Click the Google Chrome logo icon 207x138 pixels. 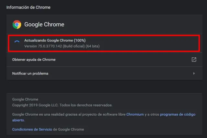[x=17, y=24]
